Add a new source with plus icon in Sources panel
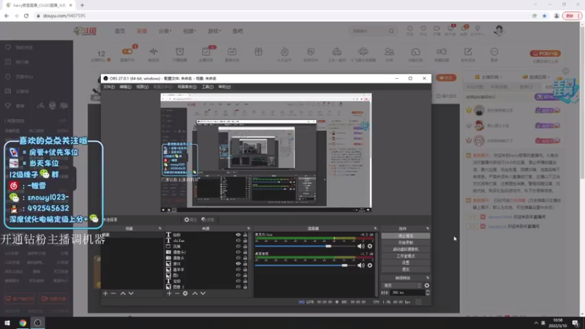585x329 pixels. pyautogui.click(x=169, y=294)
